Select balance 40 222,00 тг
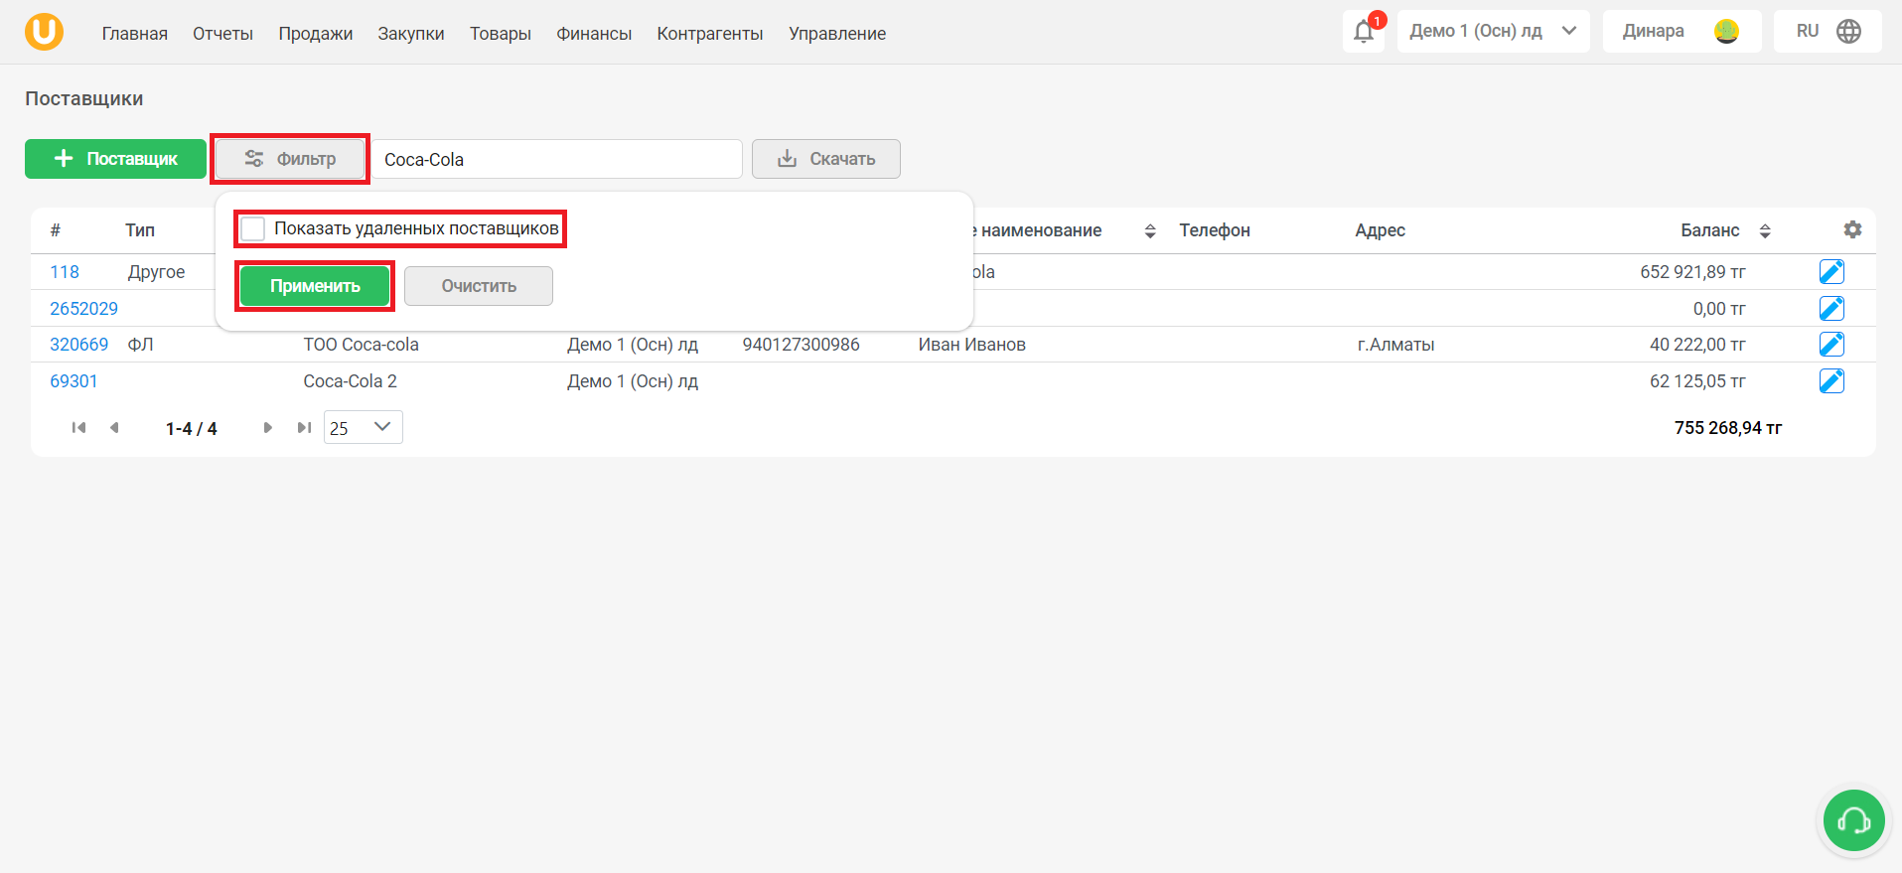 1697,345
